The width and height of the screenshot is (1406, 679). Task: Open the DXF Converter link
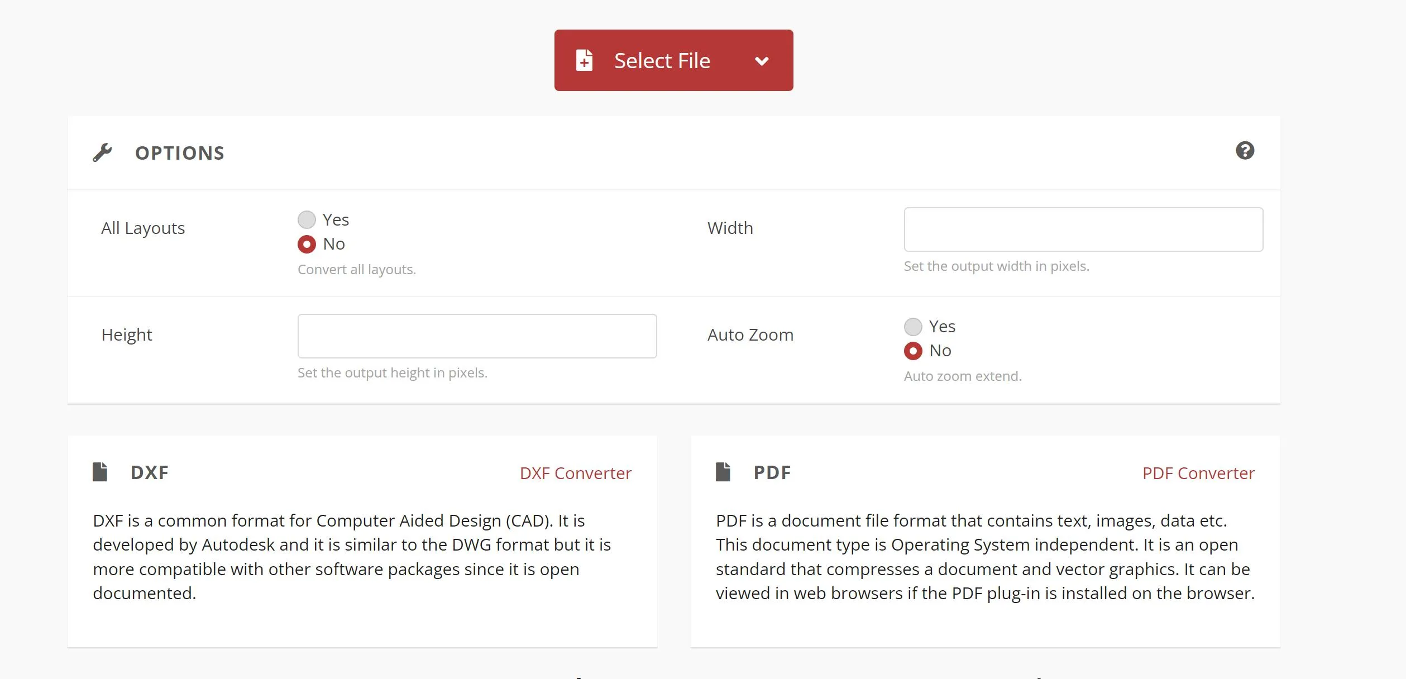tap(575, 473)
